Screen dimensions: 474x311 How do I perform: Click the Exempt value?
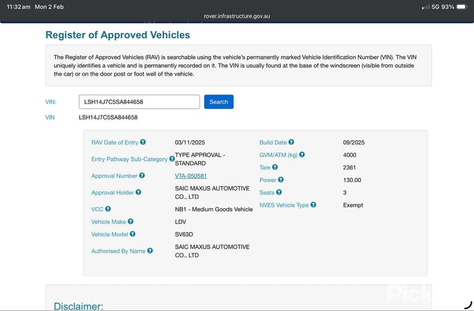click(353, 205)
